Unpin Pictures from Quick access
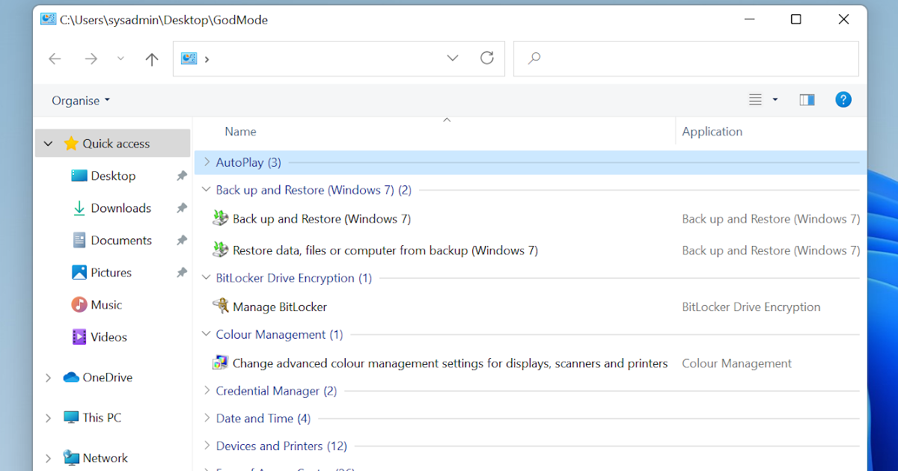 click(x=181, y=272)
